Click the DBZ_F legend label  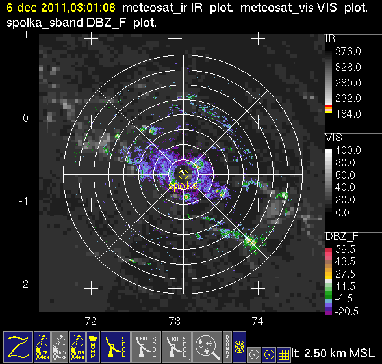pyautogui.click(x=342, y=236)
